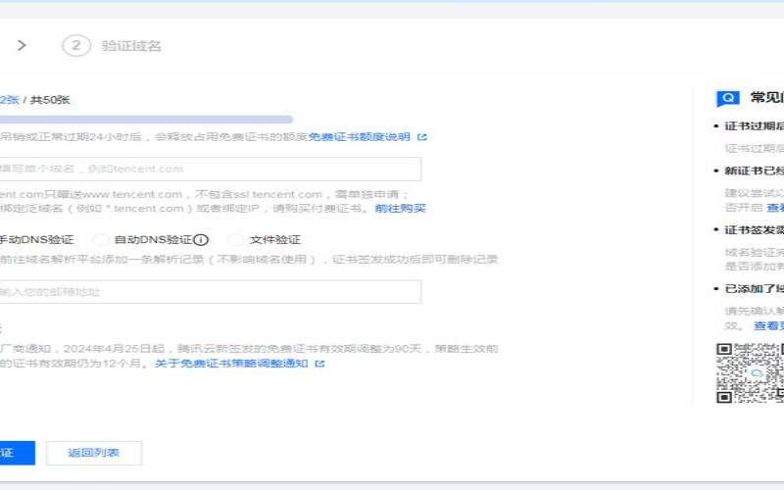Click the 返回列表 button
Screen dimensions: 784x490
[x=94, y=453]
